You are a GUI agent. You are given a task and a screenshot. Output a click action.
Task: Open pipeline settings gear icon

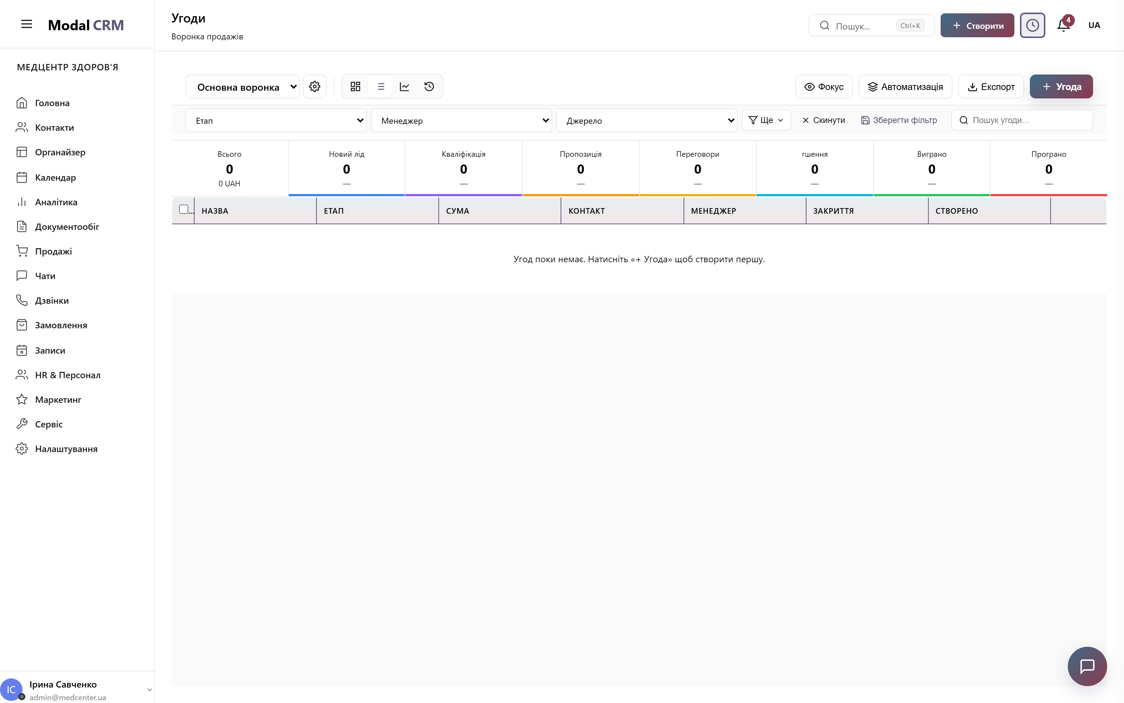click(314, 86)
